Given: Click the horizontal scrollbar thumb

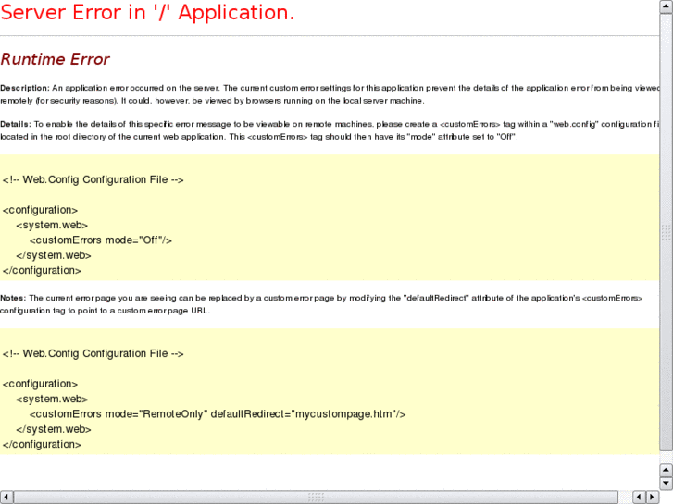Looking at the screenshot, I should (316, 497).
